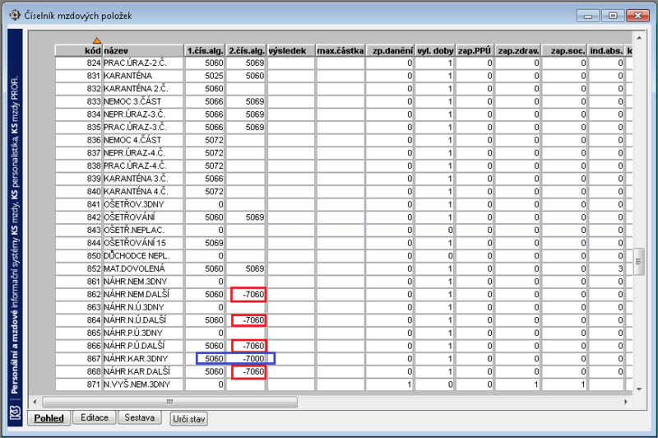Click the zap.PPÚ column header

tap(475, 50)
